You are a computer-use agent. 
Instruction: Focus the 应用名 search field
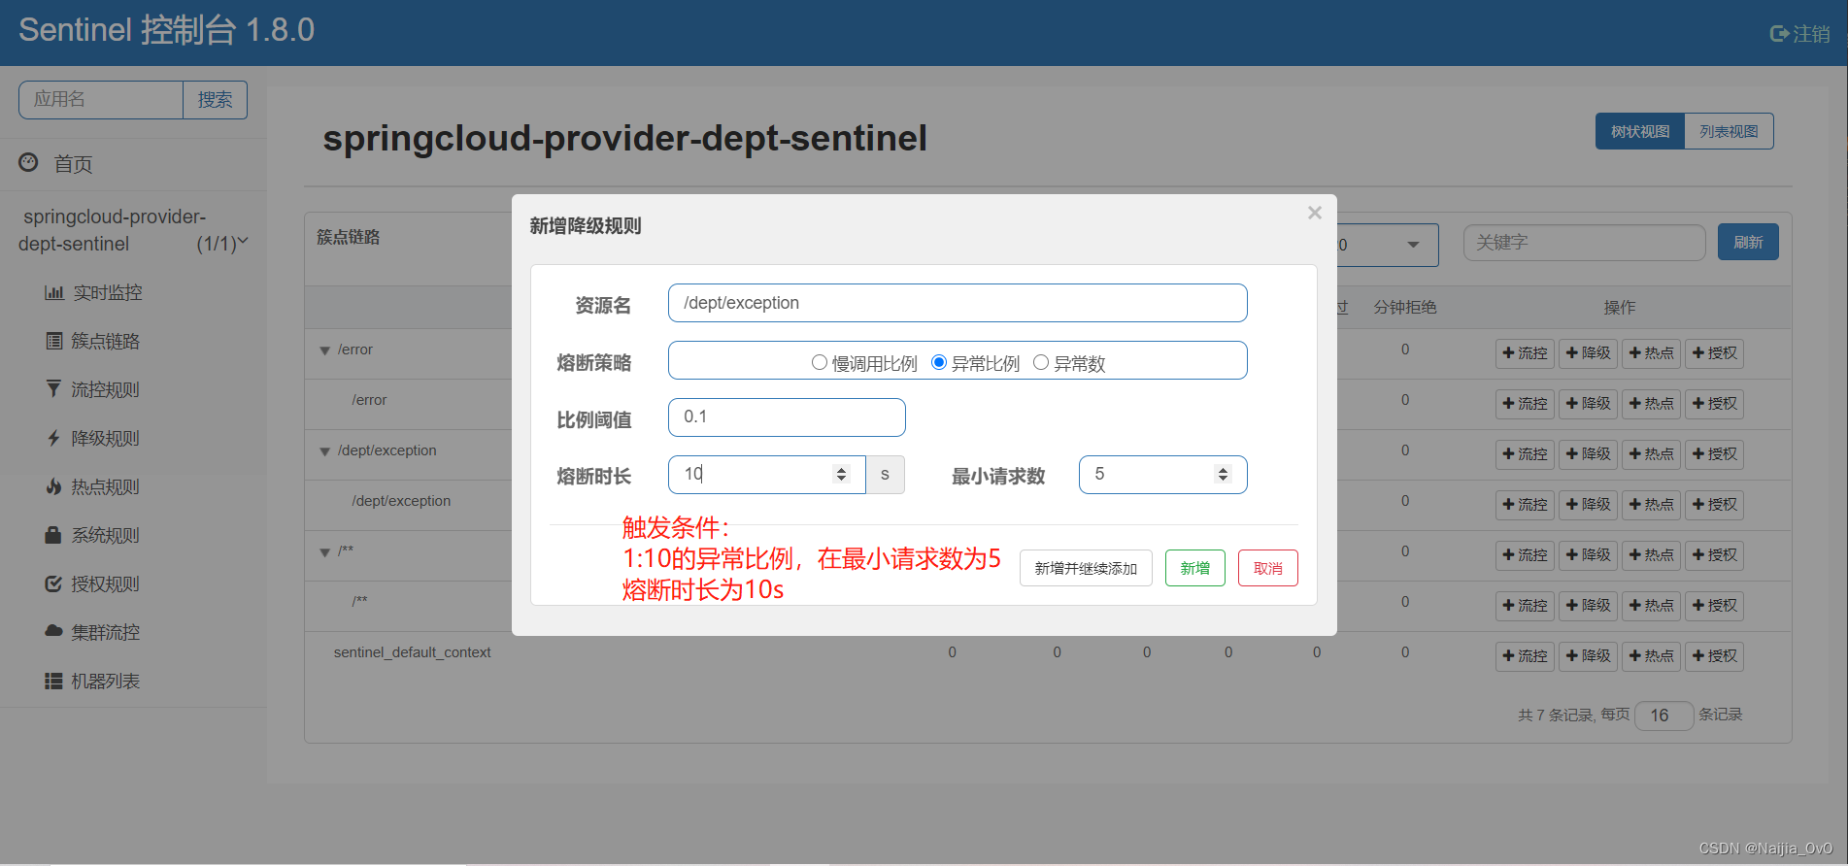[101, 100]
